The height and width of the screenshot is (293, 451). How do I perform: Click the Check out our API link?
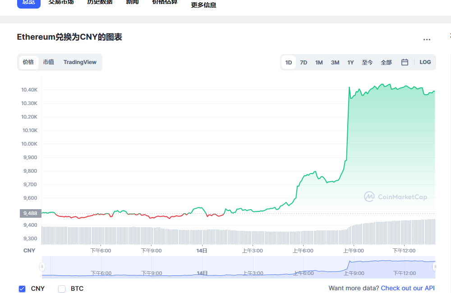[408, 288]
